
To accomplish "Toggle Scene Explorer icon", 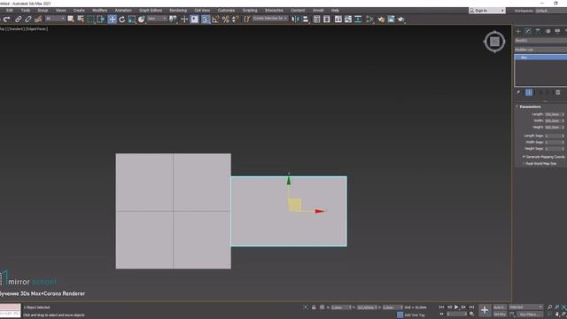I will [x=317, y=19].
